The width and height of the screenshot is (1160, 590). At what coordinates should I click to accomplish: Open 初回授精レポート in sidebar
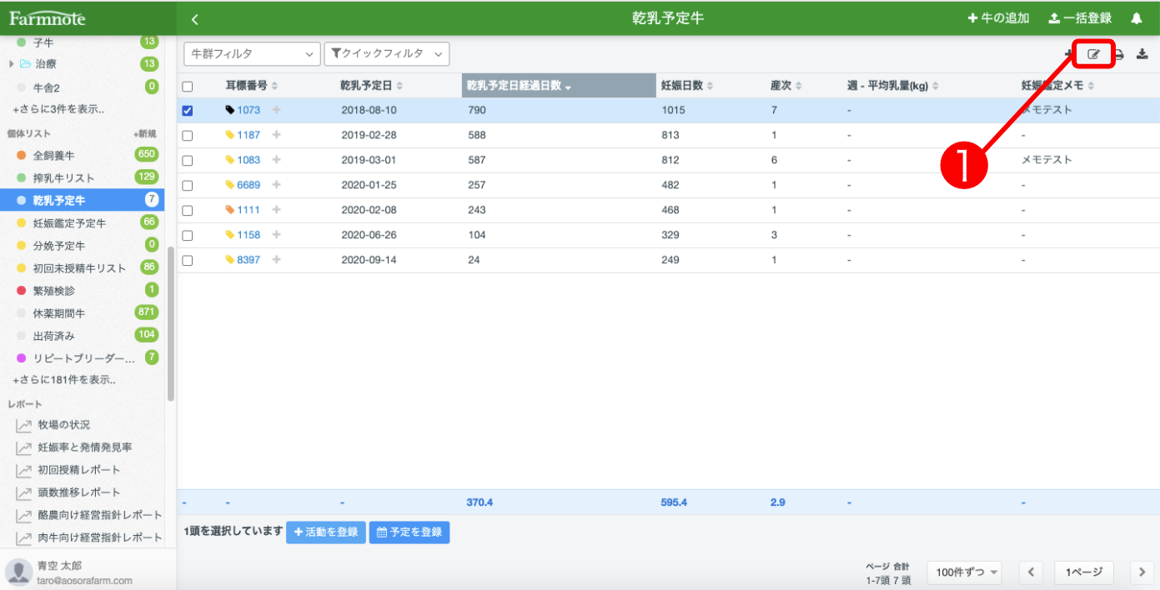coord(79,470)
